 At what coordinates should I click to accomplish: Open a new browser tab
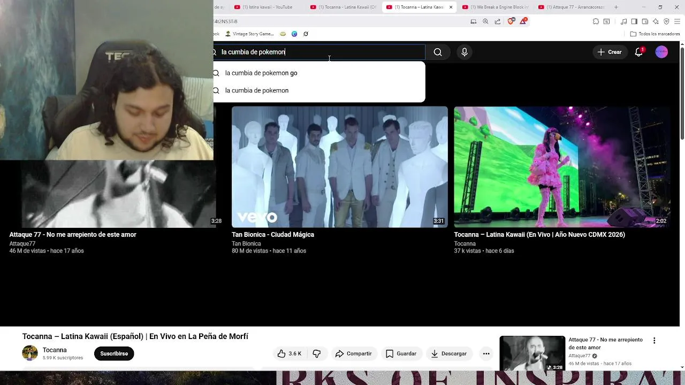coord(616,7)
